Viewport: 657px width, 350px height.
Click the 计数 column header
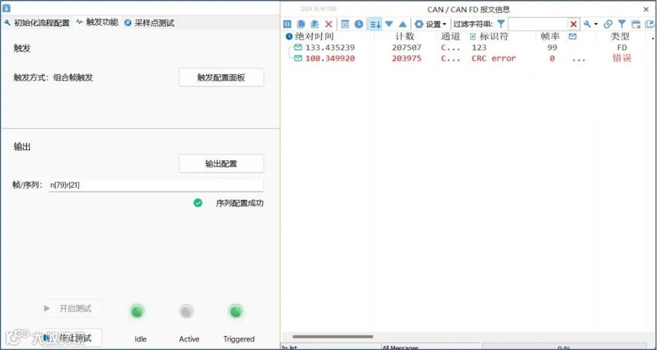tap(405, 36)
